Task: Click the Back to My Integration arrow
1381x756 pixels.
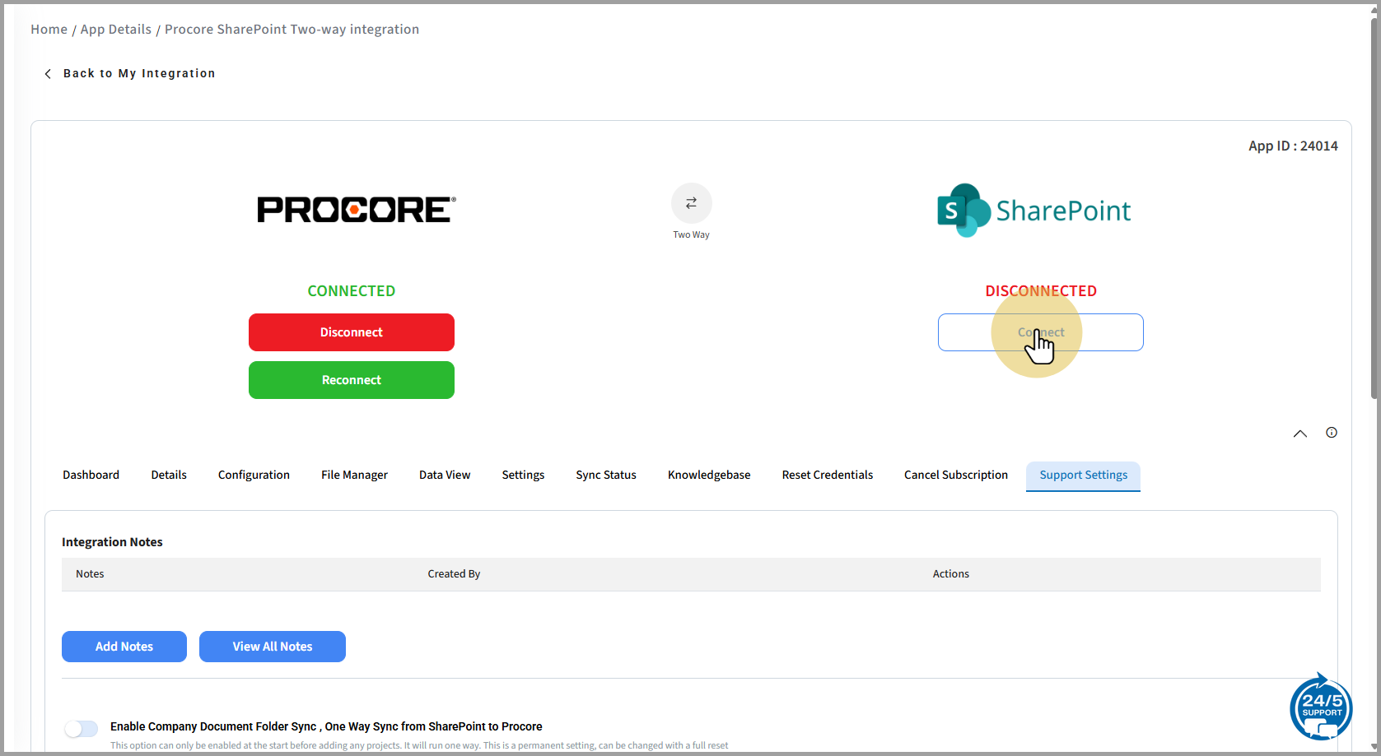Action: click(x=48, y=74)
